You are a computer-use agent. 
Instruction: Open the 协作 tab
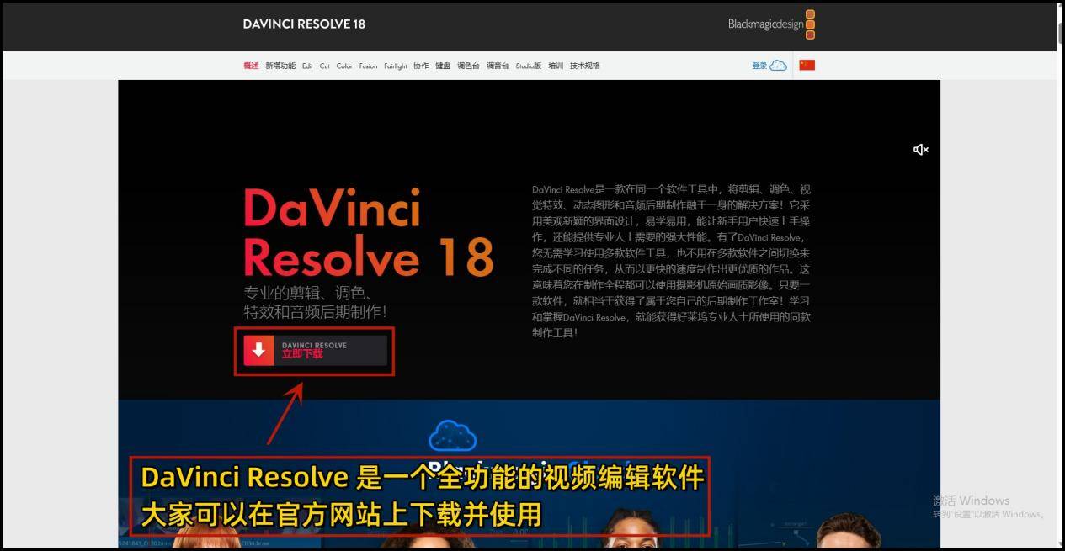tap(421, 66)
